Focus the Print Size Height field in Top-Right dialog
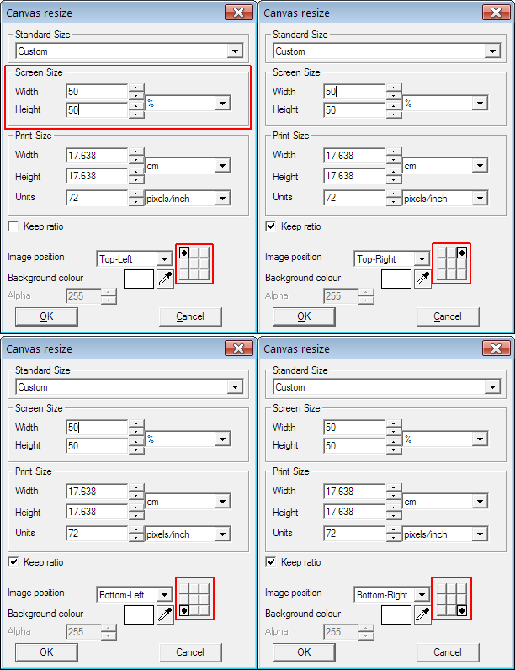Screen dimensions: 515x670 (354, 176)
